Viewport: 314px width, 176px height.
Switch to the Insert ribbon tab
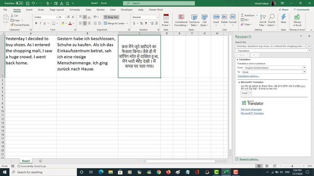click(29, 10)
